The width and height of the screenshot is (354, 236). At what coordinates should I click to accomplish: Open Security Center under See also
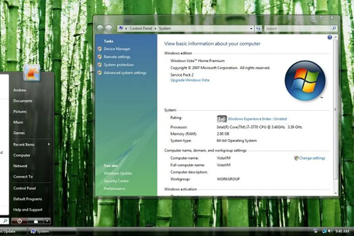point(116,181)
